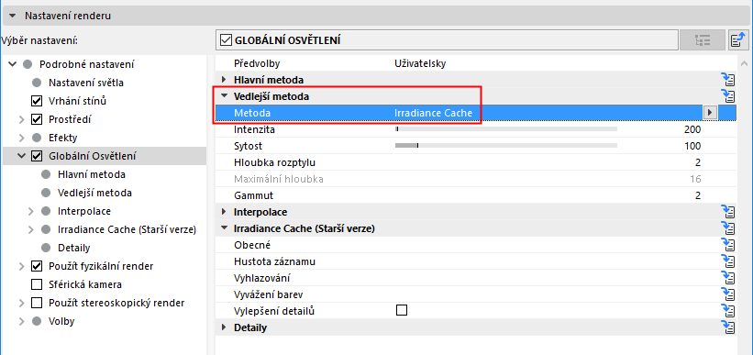Screen dimensions: 753x355
Task: Uncheck Prostředí checkbox in tree
Action: (x=37, y=119)
